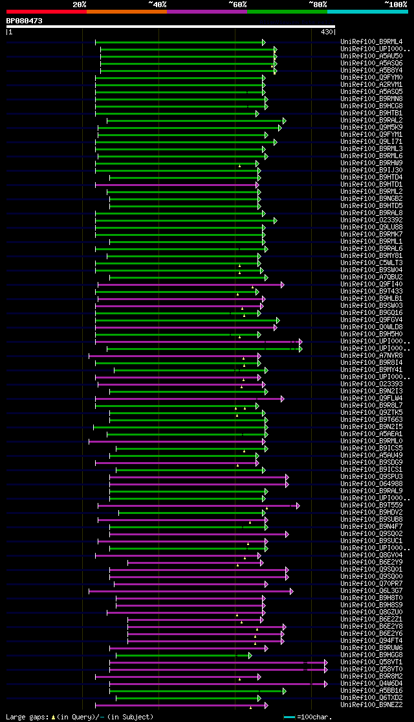Click the purple alignment bar for Q4W6D4
Image resolution: width=414 pixels, height=722 pixels.
(218, 684)
